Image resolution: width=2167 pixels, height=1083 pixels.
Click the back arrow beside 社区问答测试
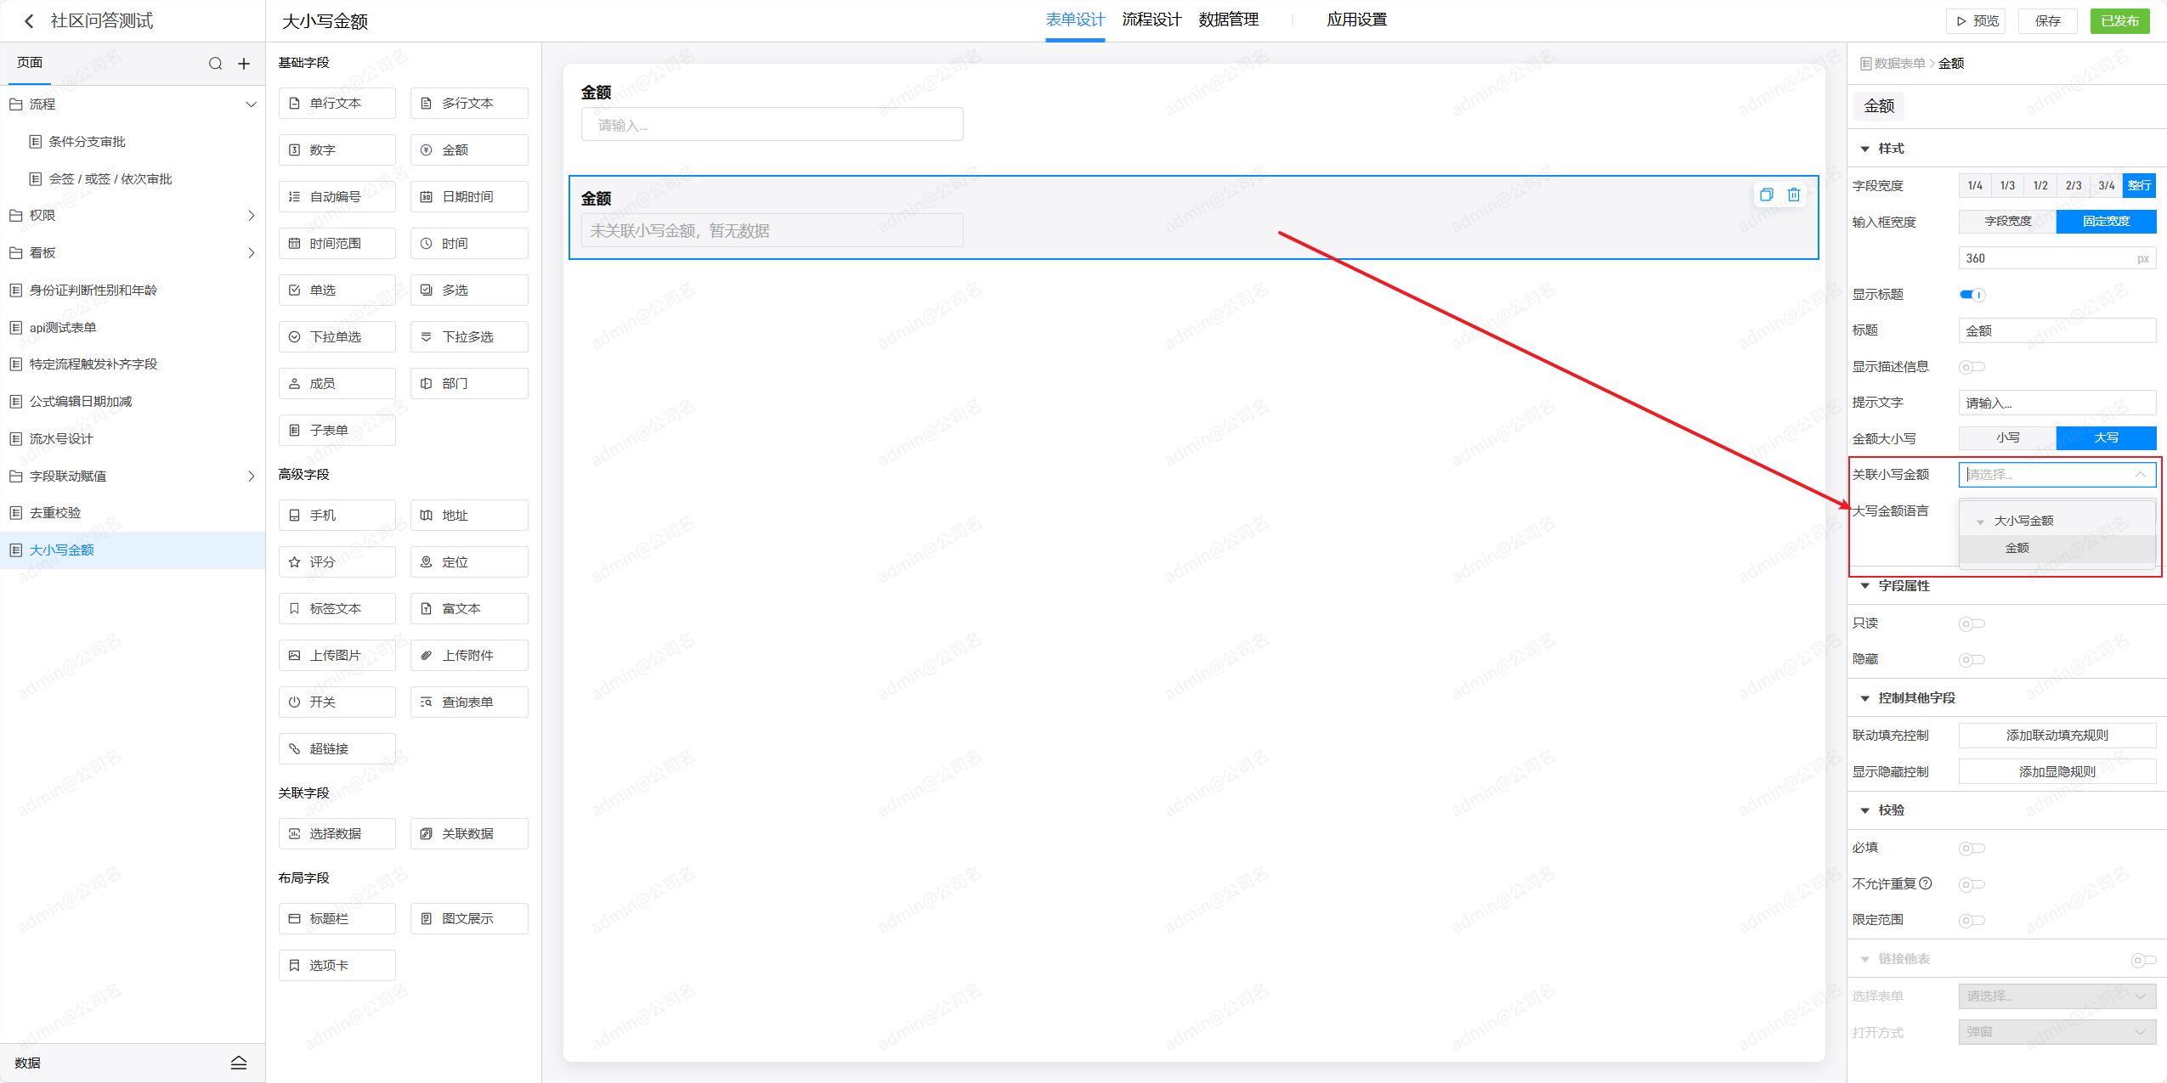(29, 20)
